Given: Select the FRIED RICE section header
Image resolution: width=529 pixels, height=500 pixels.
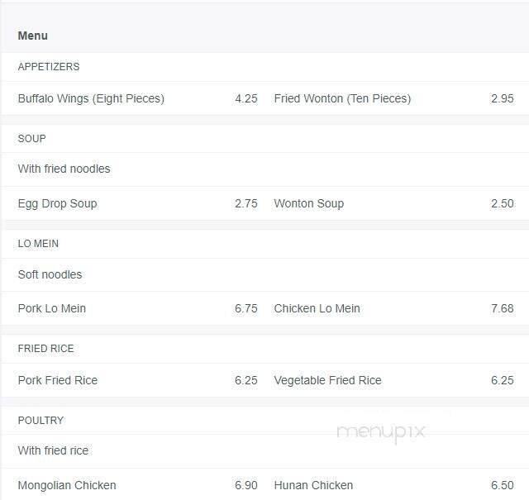Looking at the screenshot, I should pos(46,349).
